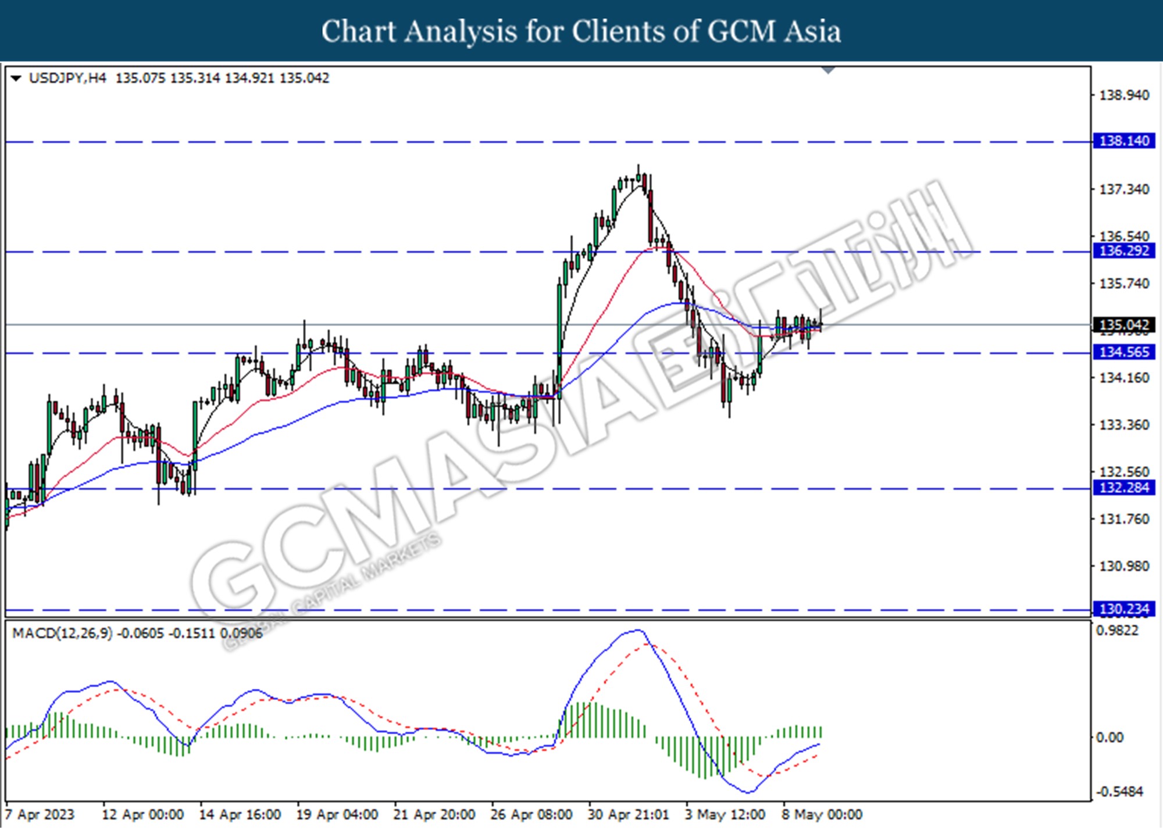Click the MACD scale value 0.9822

tap(1117, 631)
